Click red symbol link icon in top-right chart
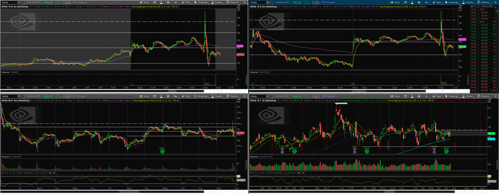Viewport: 499px width, 194px height. 272,2
